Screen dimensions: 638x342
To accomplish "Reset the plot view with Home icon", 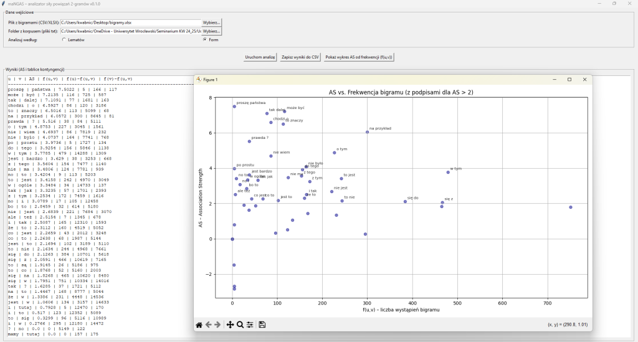I will pos(199,325).
